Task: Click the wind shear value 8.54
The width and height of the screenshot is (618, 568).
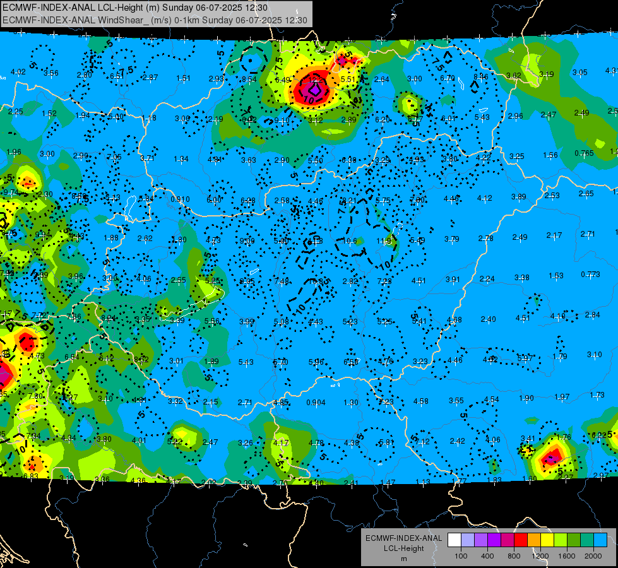Action: (249, 80)
